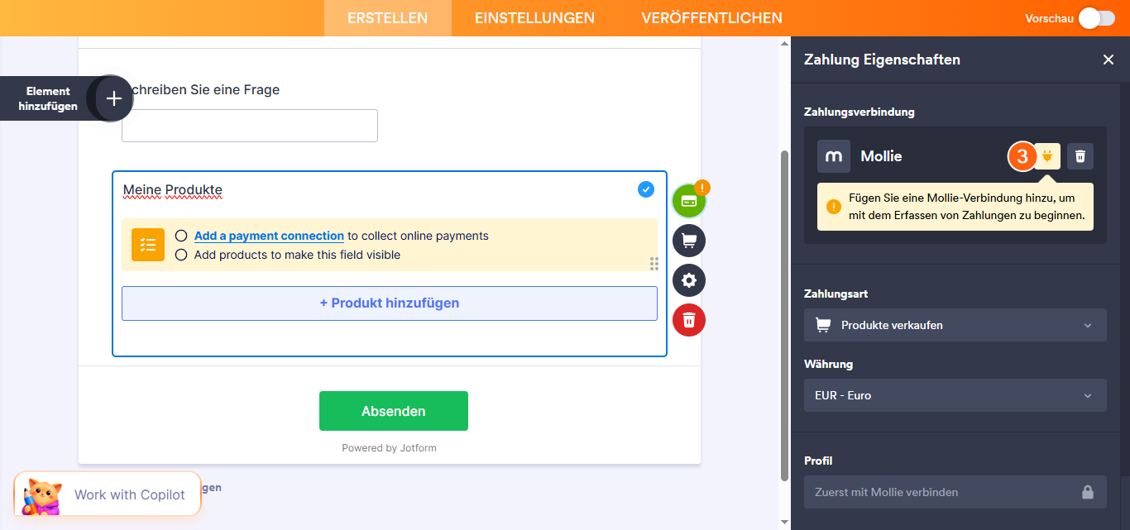
Task: Remove Mollie with the trash icon
Action: click(1080, 155)
